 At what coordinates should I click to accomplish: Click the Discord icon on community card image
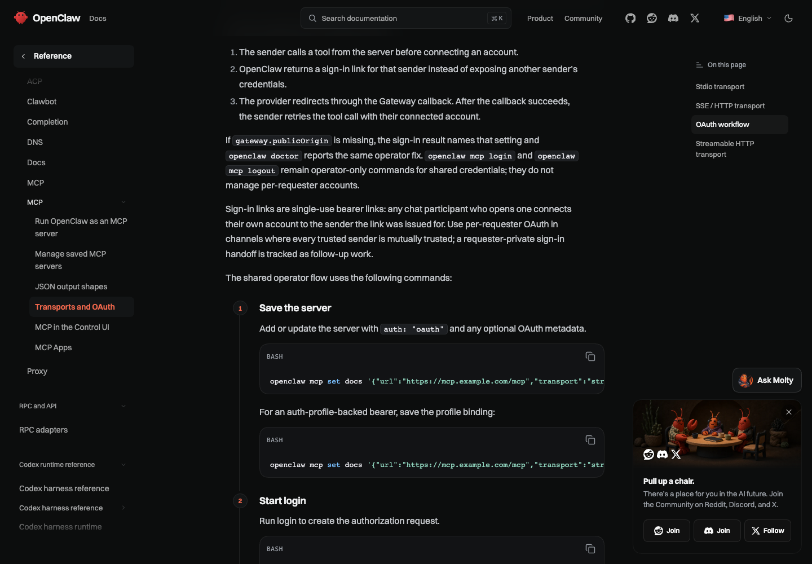(x=663, y=454)
